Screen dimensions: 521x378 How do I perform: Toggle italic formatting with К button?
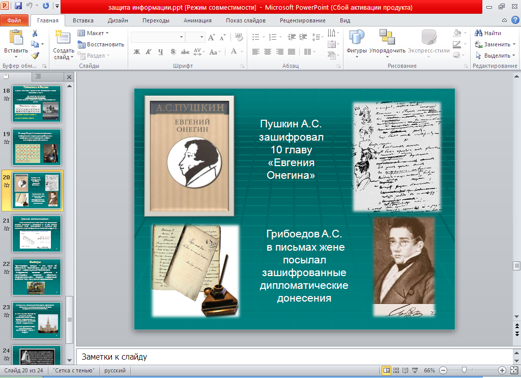[149, 52]
